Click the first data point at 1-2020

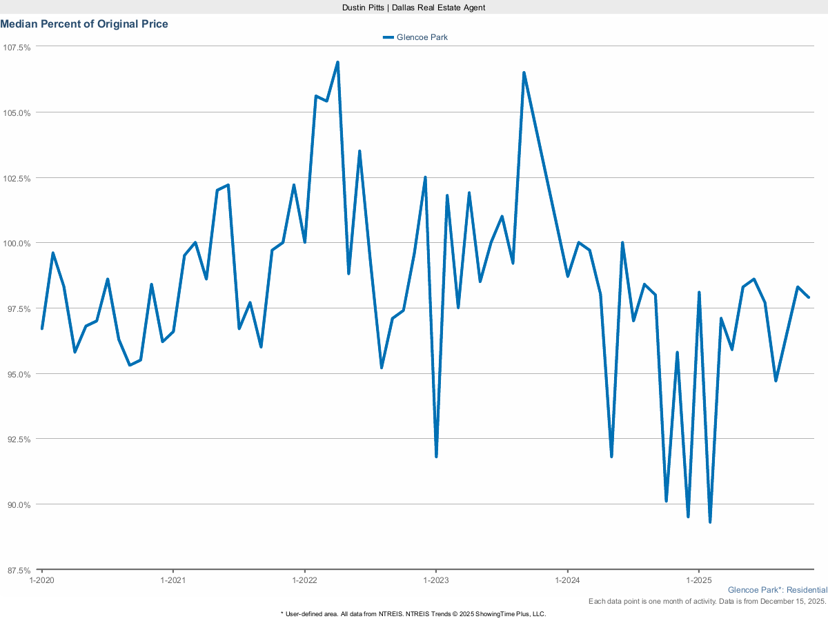41,328
